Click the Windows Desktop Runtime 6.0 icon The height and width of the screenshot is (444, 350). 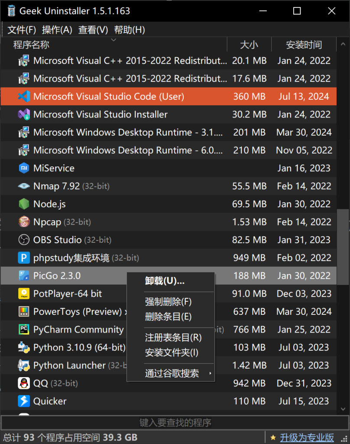(24, 150)
